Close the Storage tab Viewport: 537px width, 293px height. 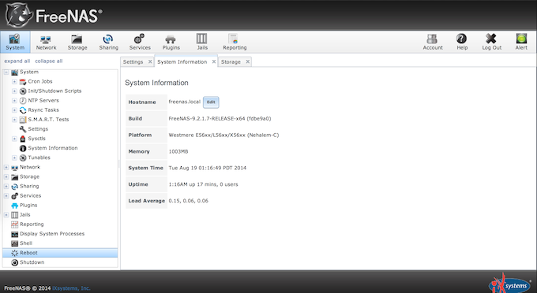[x=248, y=61]
